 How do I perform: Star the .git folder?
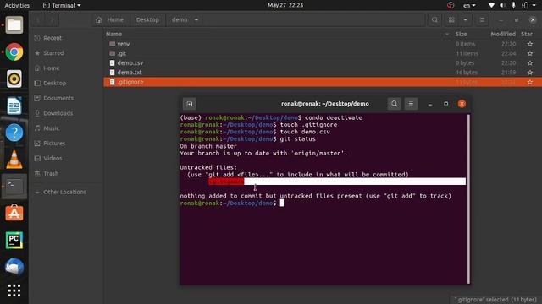coord(530,53)
